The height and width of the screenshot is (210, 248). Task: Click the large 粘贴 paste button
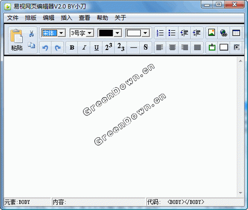tap(16, 40)
